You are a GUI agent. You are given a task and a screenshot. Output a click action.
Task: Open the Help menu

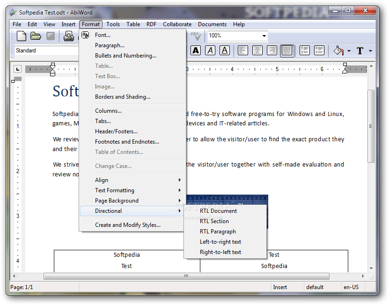point(239,24)
